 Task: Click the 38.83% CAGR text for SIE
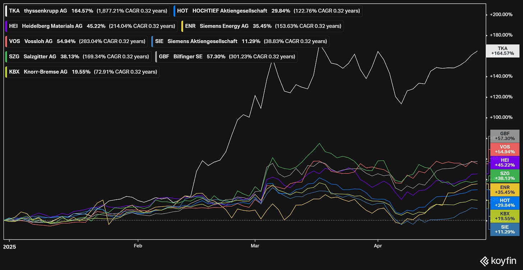click(x=296, y=41)
